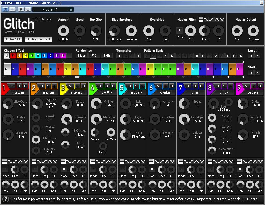Randomise the Steps
The width and height of the screenshot is (265, 205).
(x=82, y=56)
